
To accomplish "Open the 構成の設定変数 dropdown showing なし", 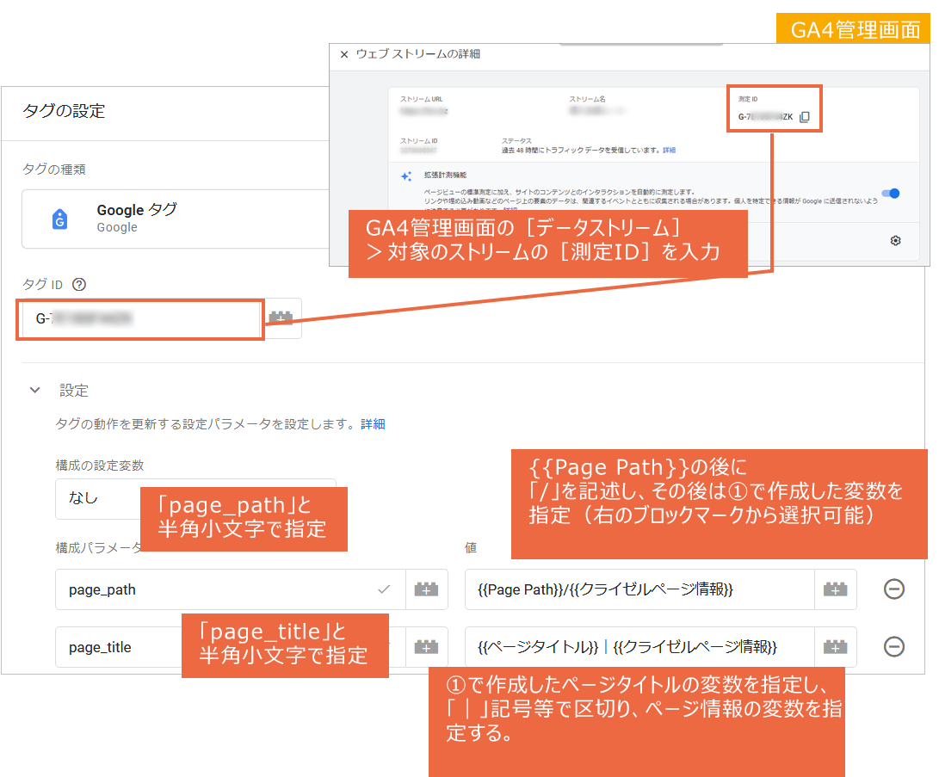I will tap(195, 499).
